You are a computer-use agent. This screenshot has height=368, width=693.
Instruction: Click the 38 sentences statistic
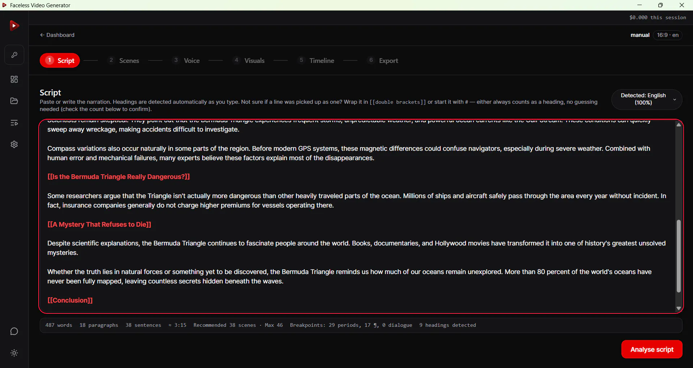143,325
